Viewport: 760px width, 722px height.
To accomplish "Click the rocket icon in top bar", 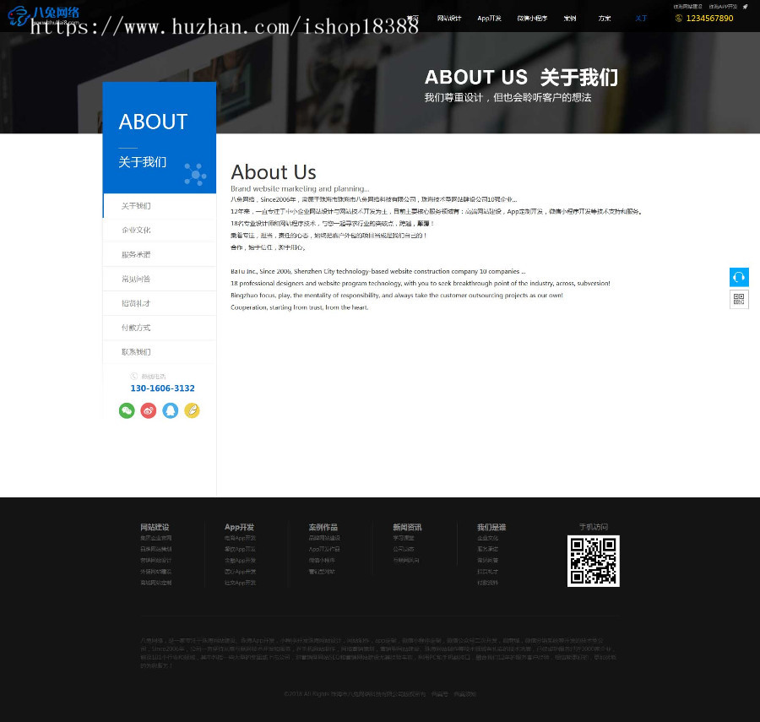I will click(x=745, y=7).
